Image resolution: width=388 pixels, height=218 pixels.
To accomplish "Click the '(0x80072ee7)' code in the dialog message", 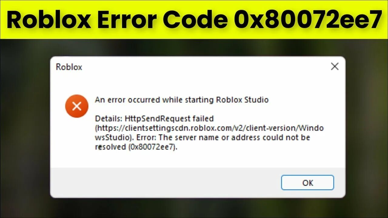I will [x=152, y=147].
